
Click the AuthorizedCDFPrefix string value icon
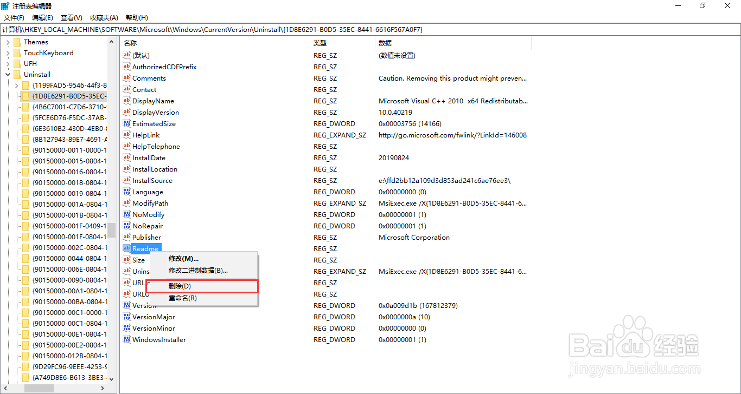pyautogui.click(x=127, y=67)
